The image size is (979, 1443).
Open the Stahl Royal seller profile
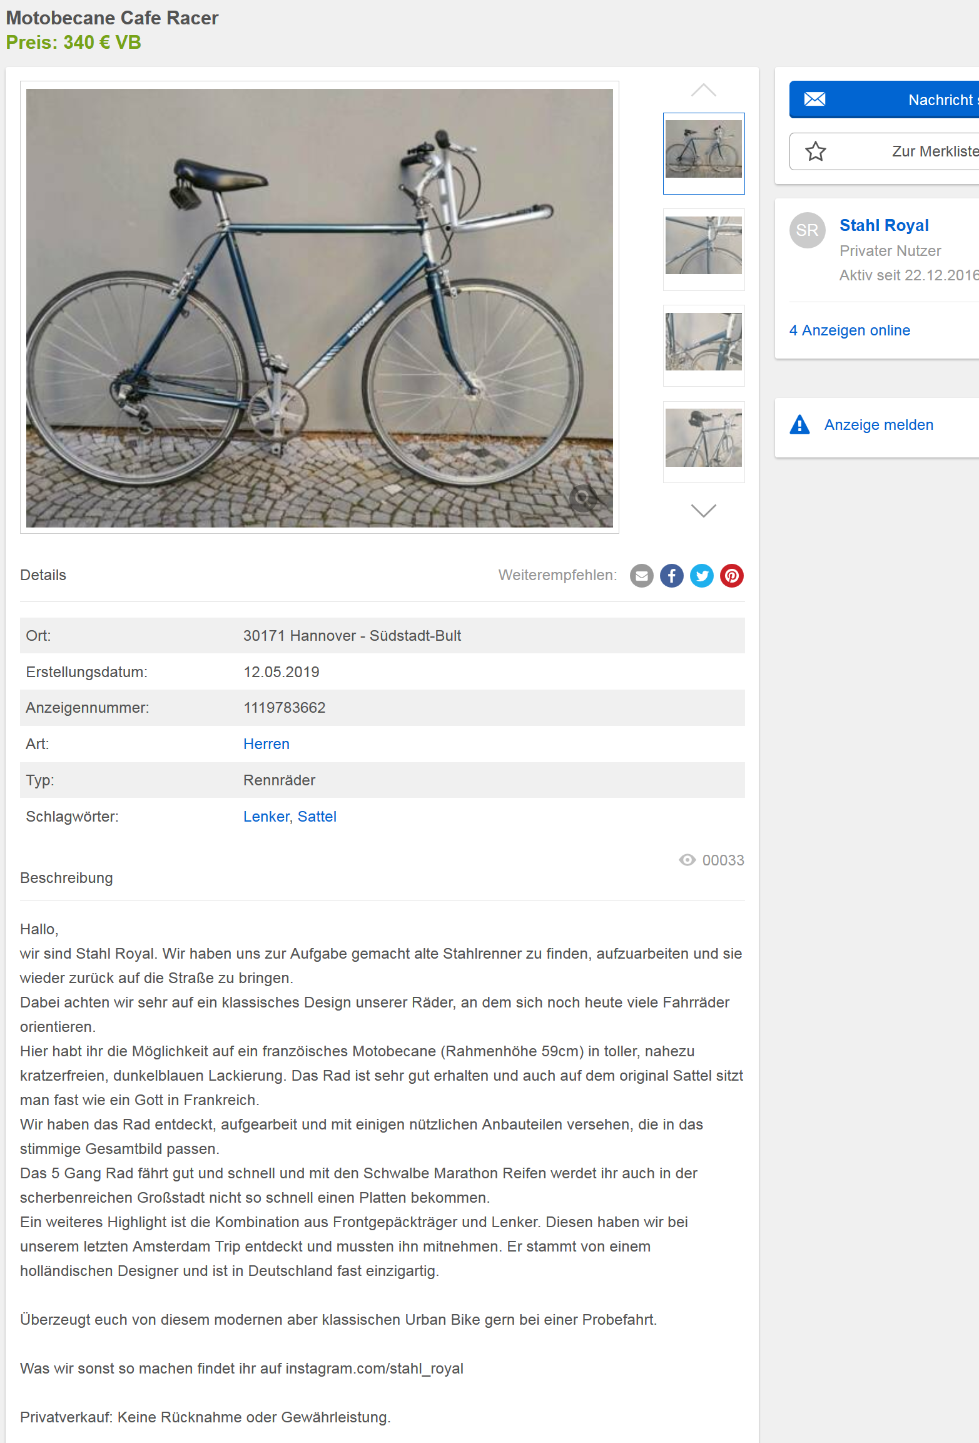tap(884, 225)
